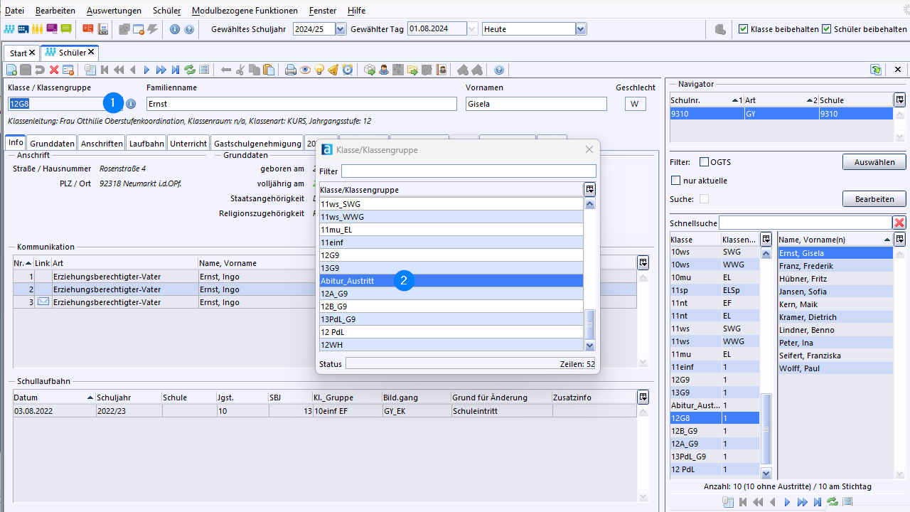Close the Schüler tab
Image resolution: width=910 pixels, height=512 pixels.
point(91,52)
